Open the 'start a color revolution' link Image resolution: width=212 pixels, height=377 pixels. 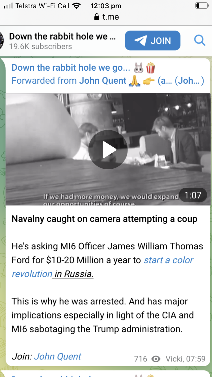102,267
